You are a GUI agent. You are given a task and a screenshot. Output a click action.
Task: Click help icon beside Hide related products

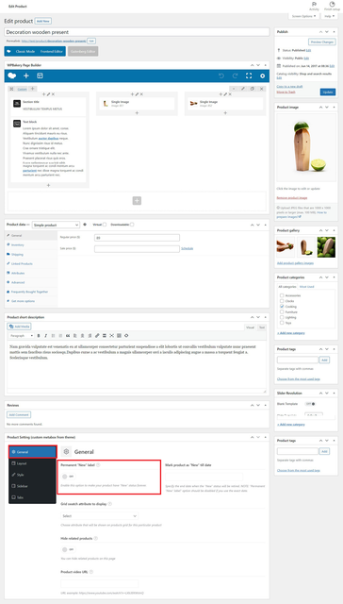coord(96,538)
